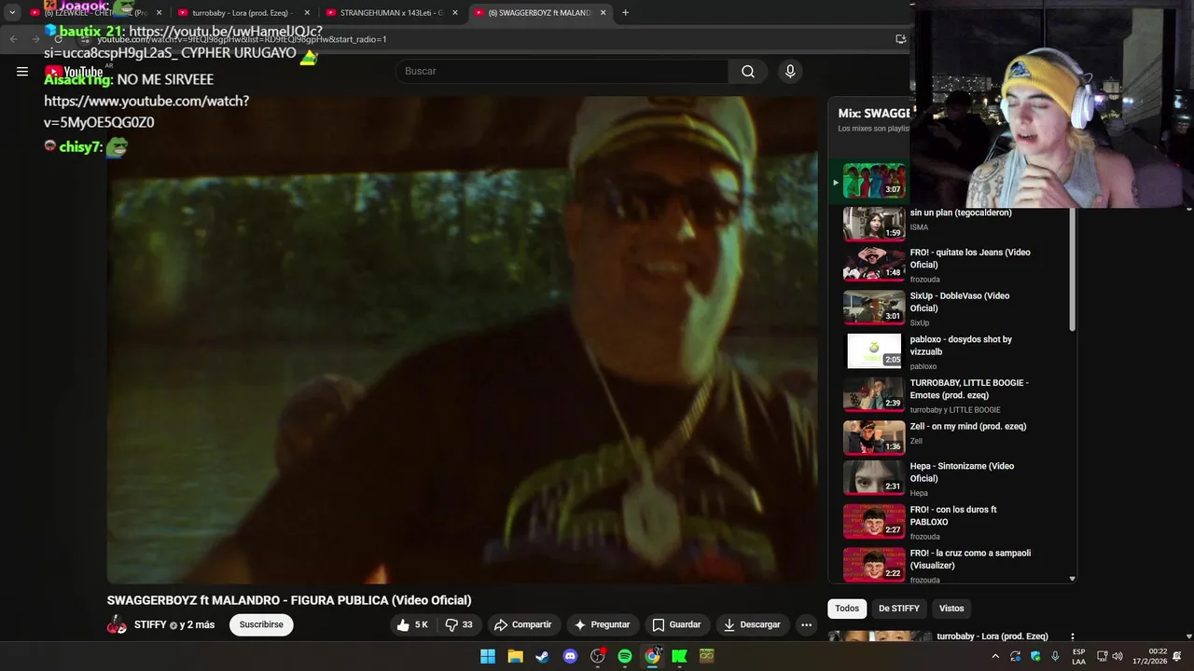The image size is (1194, 671).
Task: Open a new browser tab
Action: tap(625, 13)
